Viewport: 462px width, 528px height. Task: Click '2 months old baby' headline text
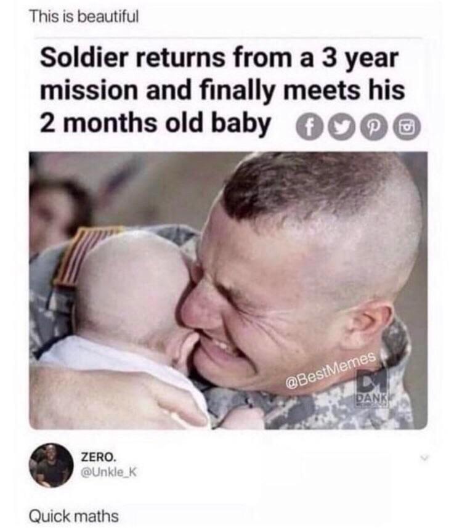coord(155,122)
